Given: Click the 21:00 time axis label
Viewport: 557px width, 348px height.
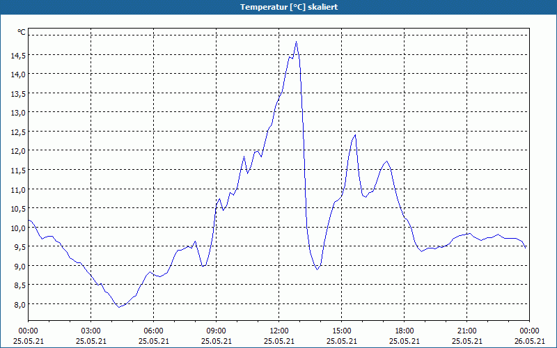Looking at the screenshot, I should pyautogui.click(x=466, y=331).
